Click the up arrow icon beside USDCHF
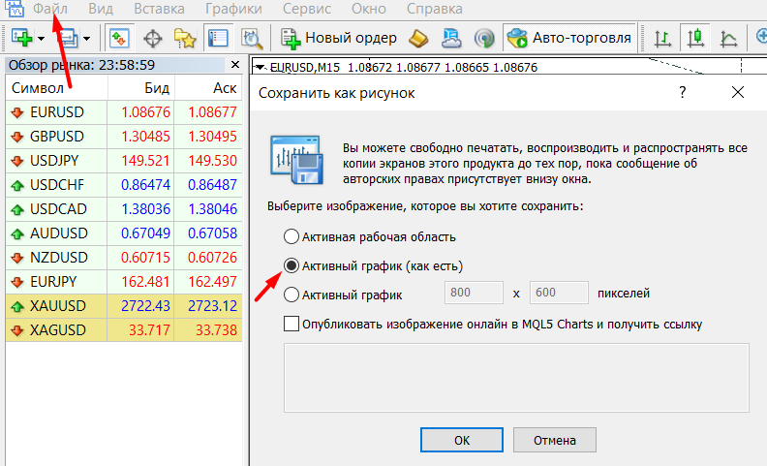767x466 pixels. click(x=17, y=185)
